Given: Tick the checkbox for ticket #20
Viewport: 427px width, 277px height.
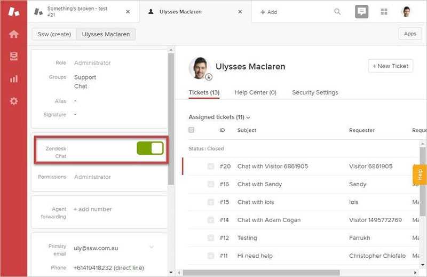Looking at the screenshot, I should [211, 167].
